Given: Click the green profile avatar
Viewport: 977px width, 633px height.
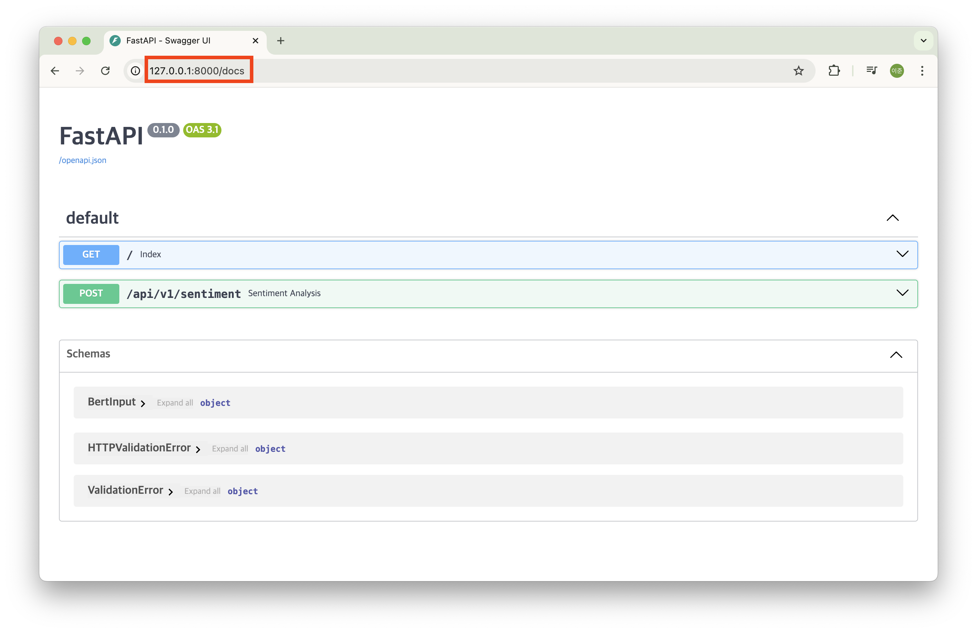Looking at the screenshot, I should pyautogui.click(x=897, y=71).
